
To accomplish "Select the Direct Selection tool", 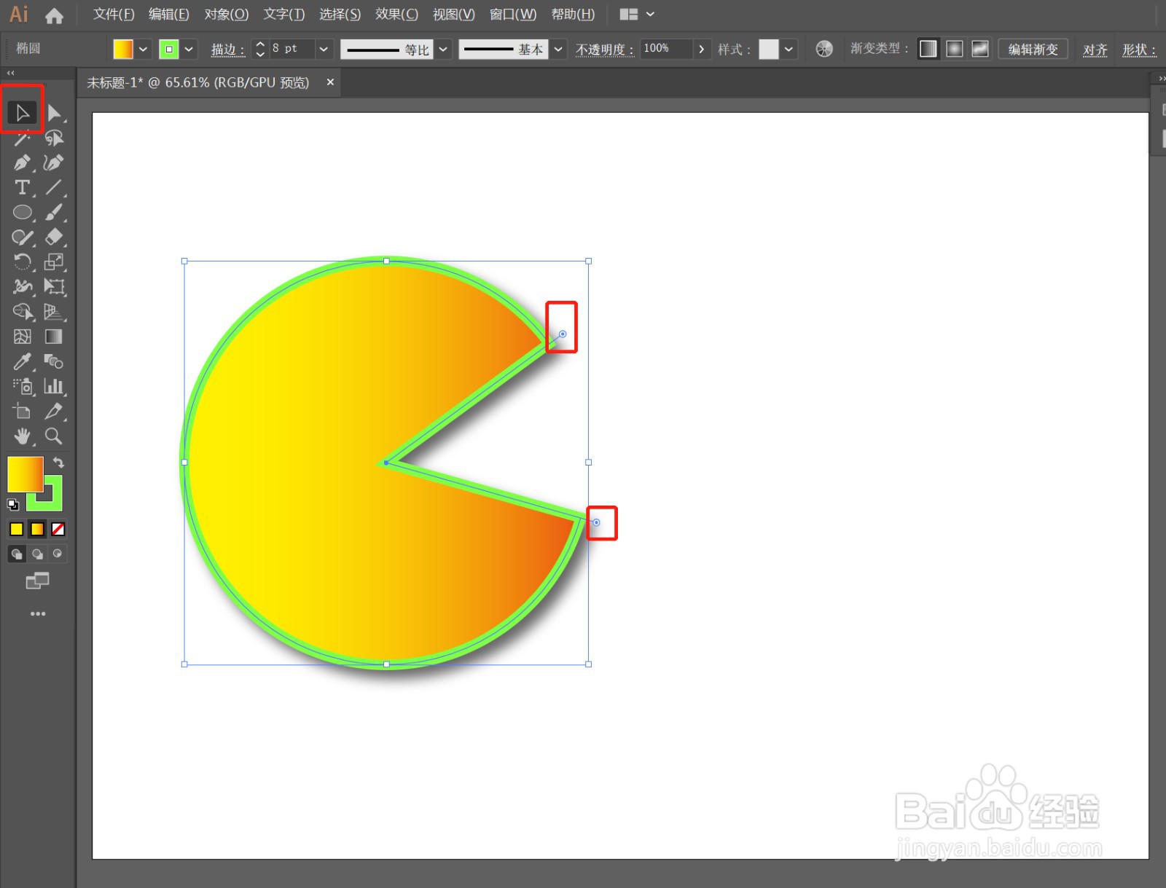I will coord(54,112).
